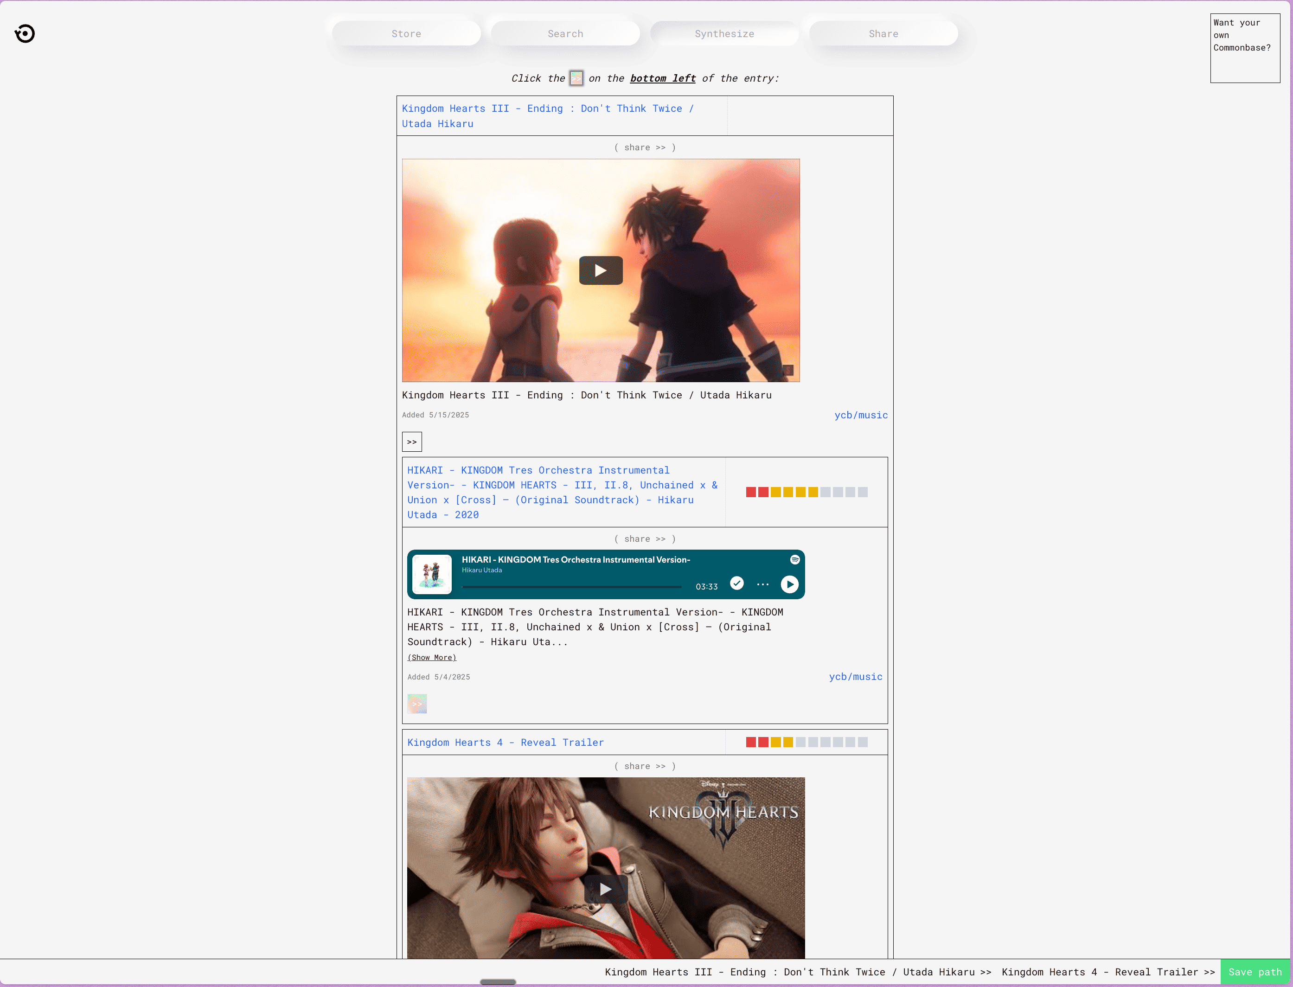The width and height of the screenshot is (1293, 987).
Task: Expand share >> of Kingdom Hearts III entry
Action: tap(645, 147)
